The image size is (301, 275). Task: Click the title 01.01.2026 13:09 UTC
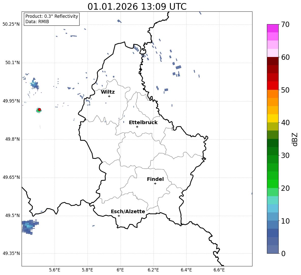pyautogui.click(x=137, y=7)
